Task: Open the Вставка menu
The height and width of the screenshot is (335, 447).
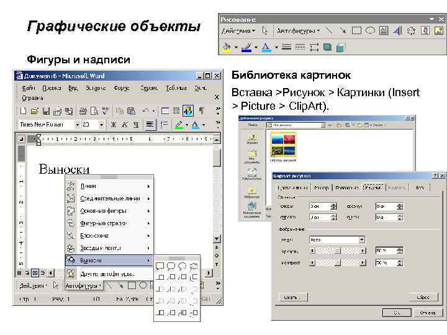Action: [96, 88]
